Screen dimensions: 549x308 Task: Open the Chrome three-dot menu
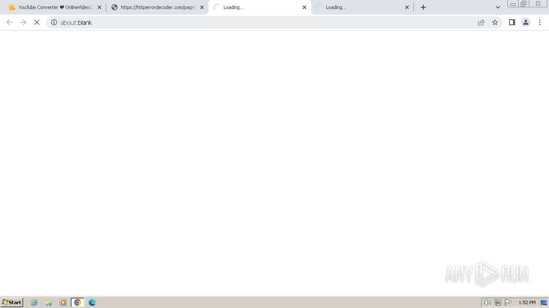point(540,22)
